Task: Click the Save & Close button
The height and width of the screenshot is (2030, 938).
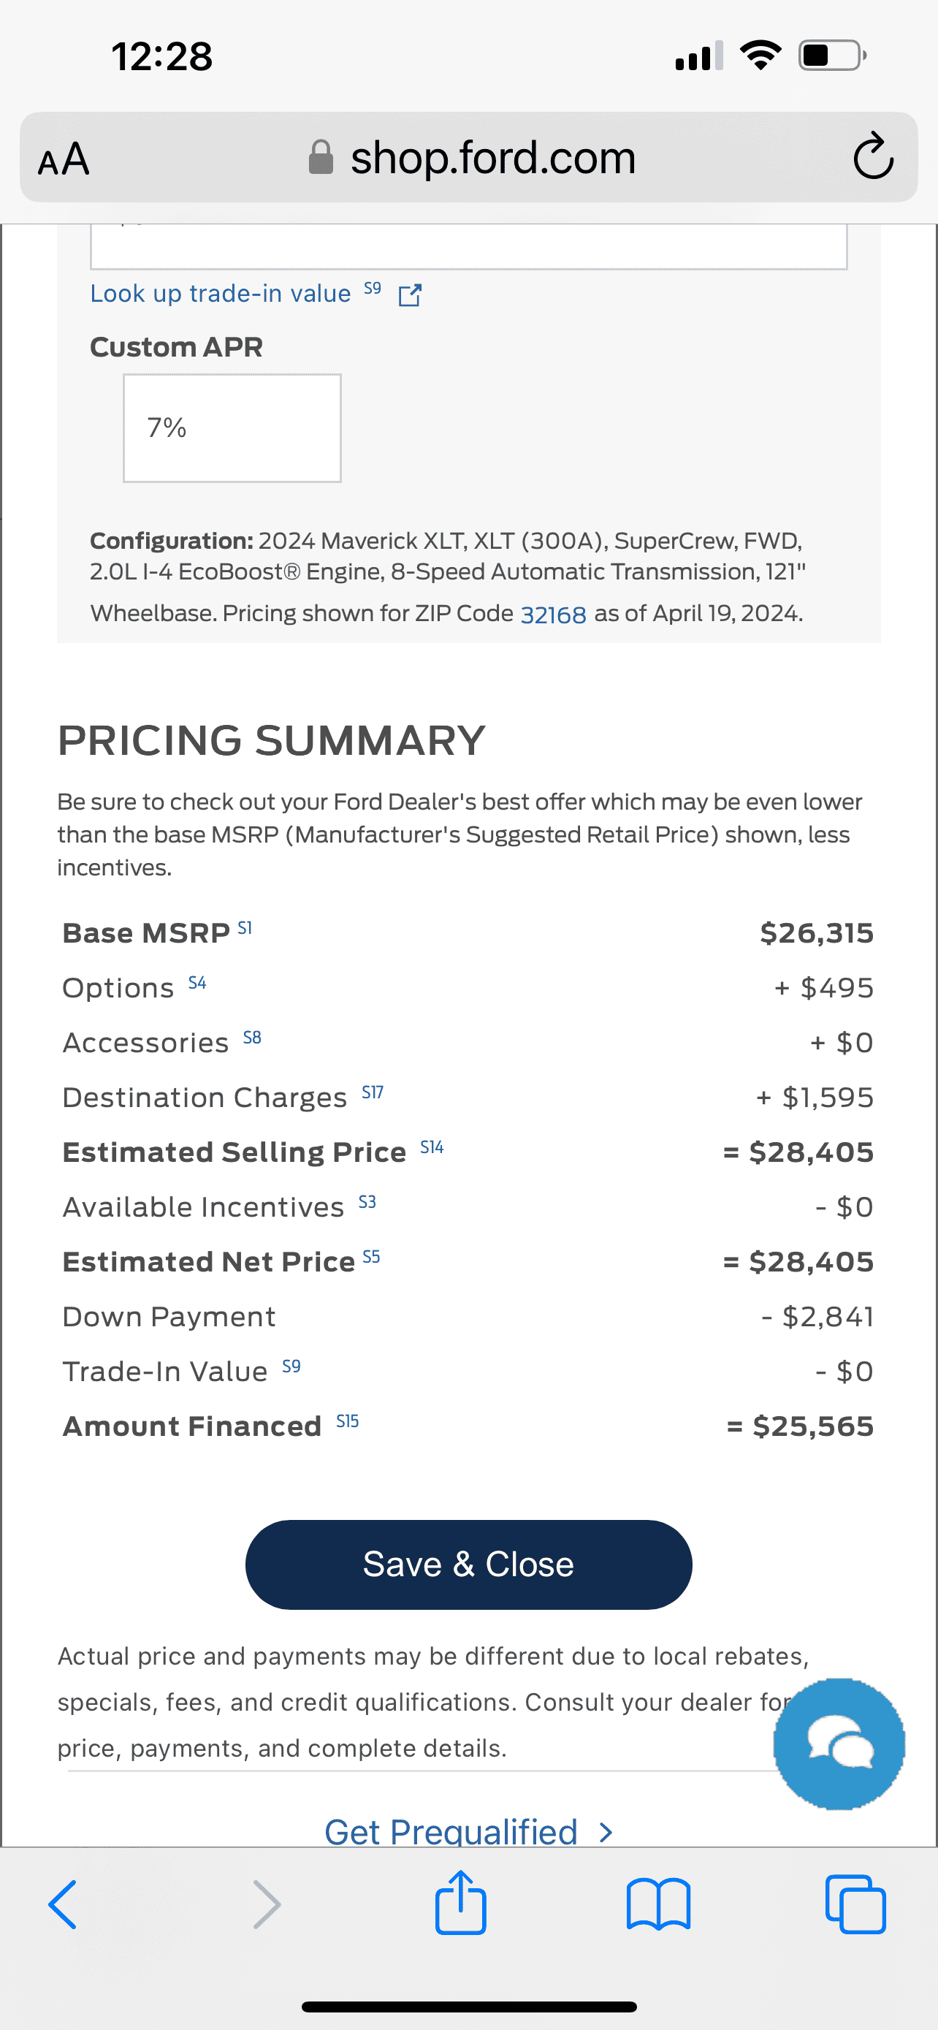Action: [x=468, y=1565]
